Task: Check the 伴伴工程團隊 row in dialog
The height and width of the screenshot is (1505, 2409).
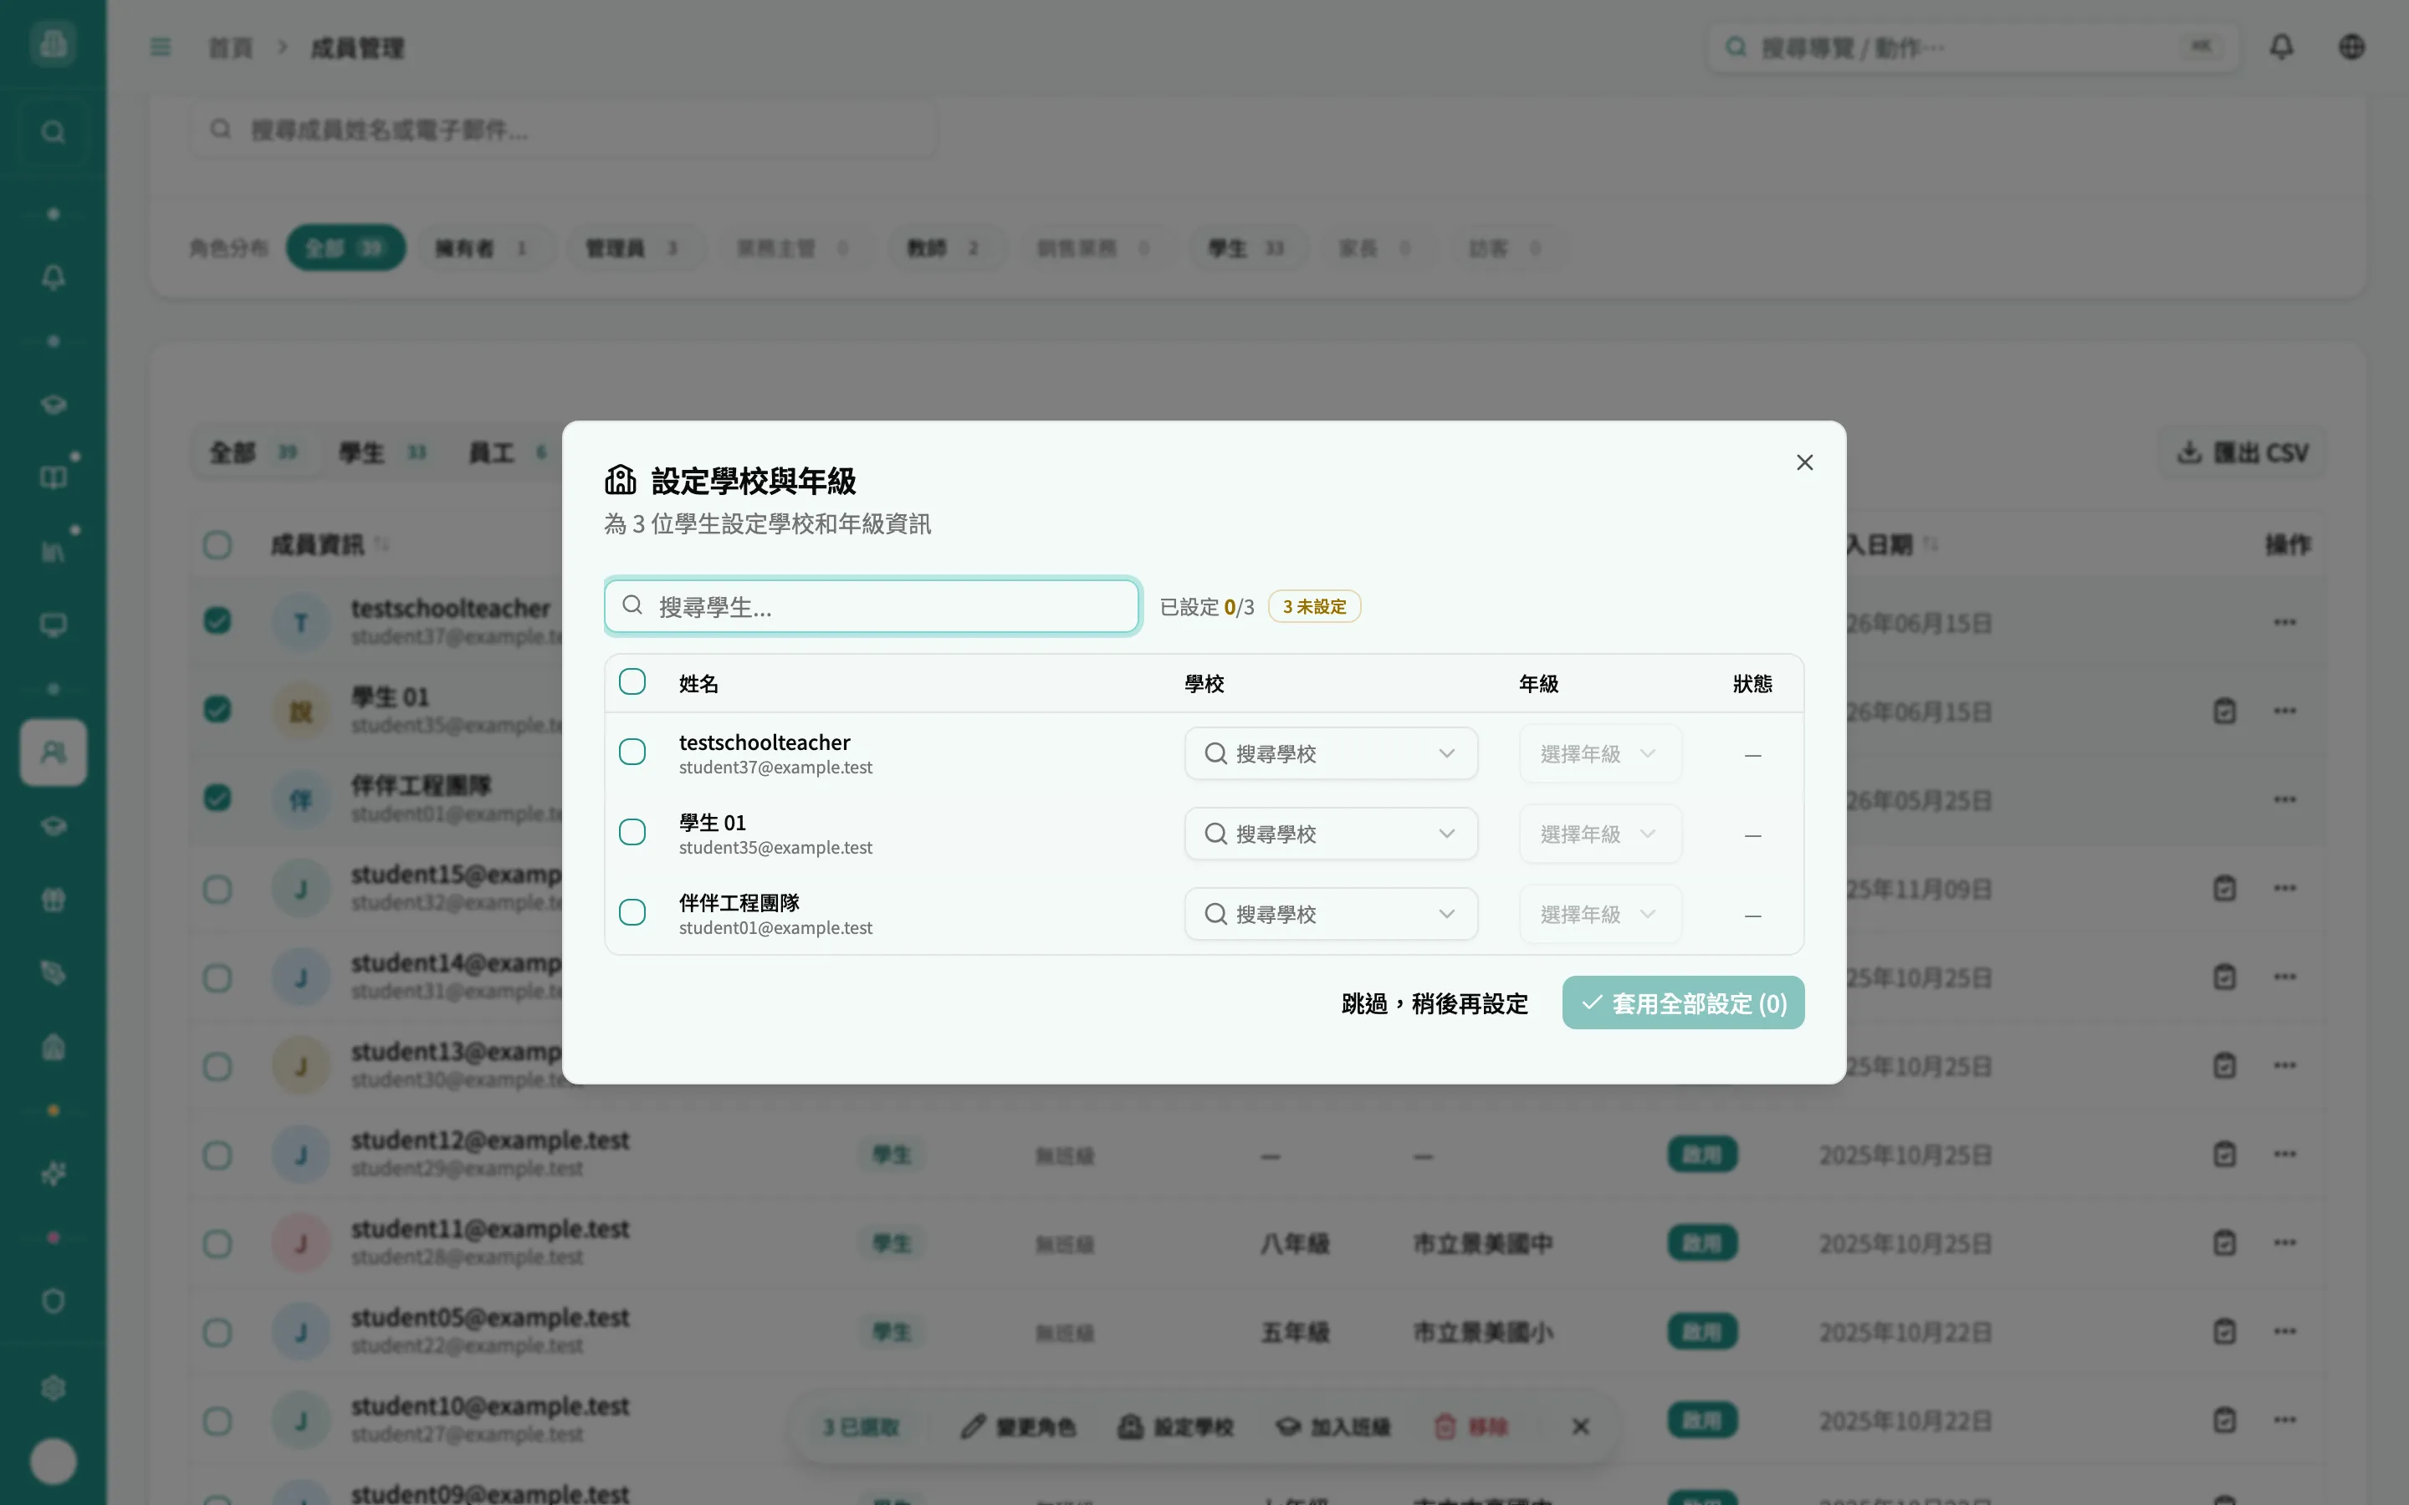Action: point(632,911)
